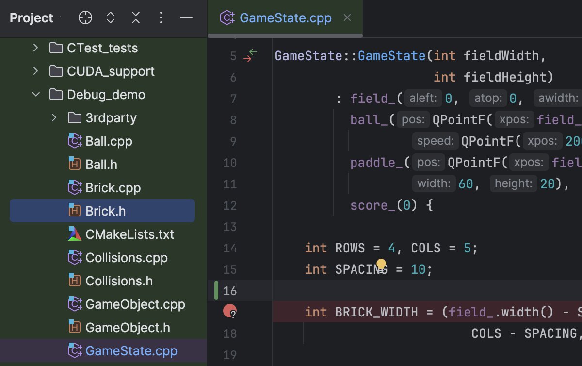Switch to the GameState.cpp editor tab
The width and height of the screenshot is (582, 366).
tap(285, 18)
